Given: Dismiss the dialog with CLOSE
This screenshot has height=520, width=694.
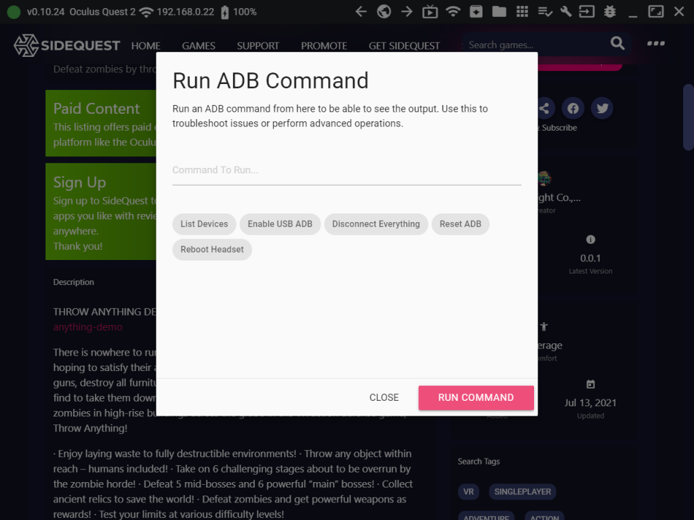Looking at the screenshot, I should coord(384,397).
